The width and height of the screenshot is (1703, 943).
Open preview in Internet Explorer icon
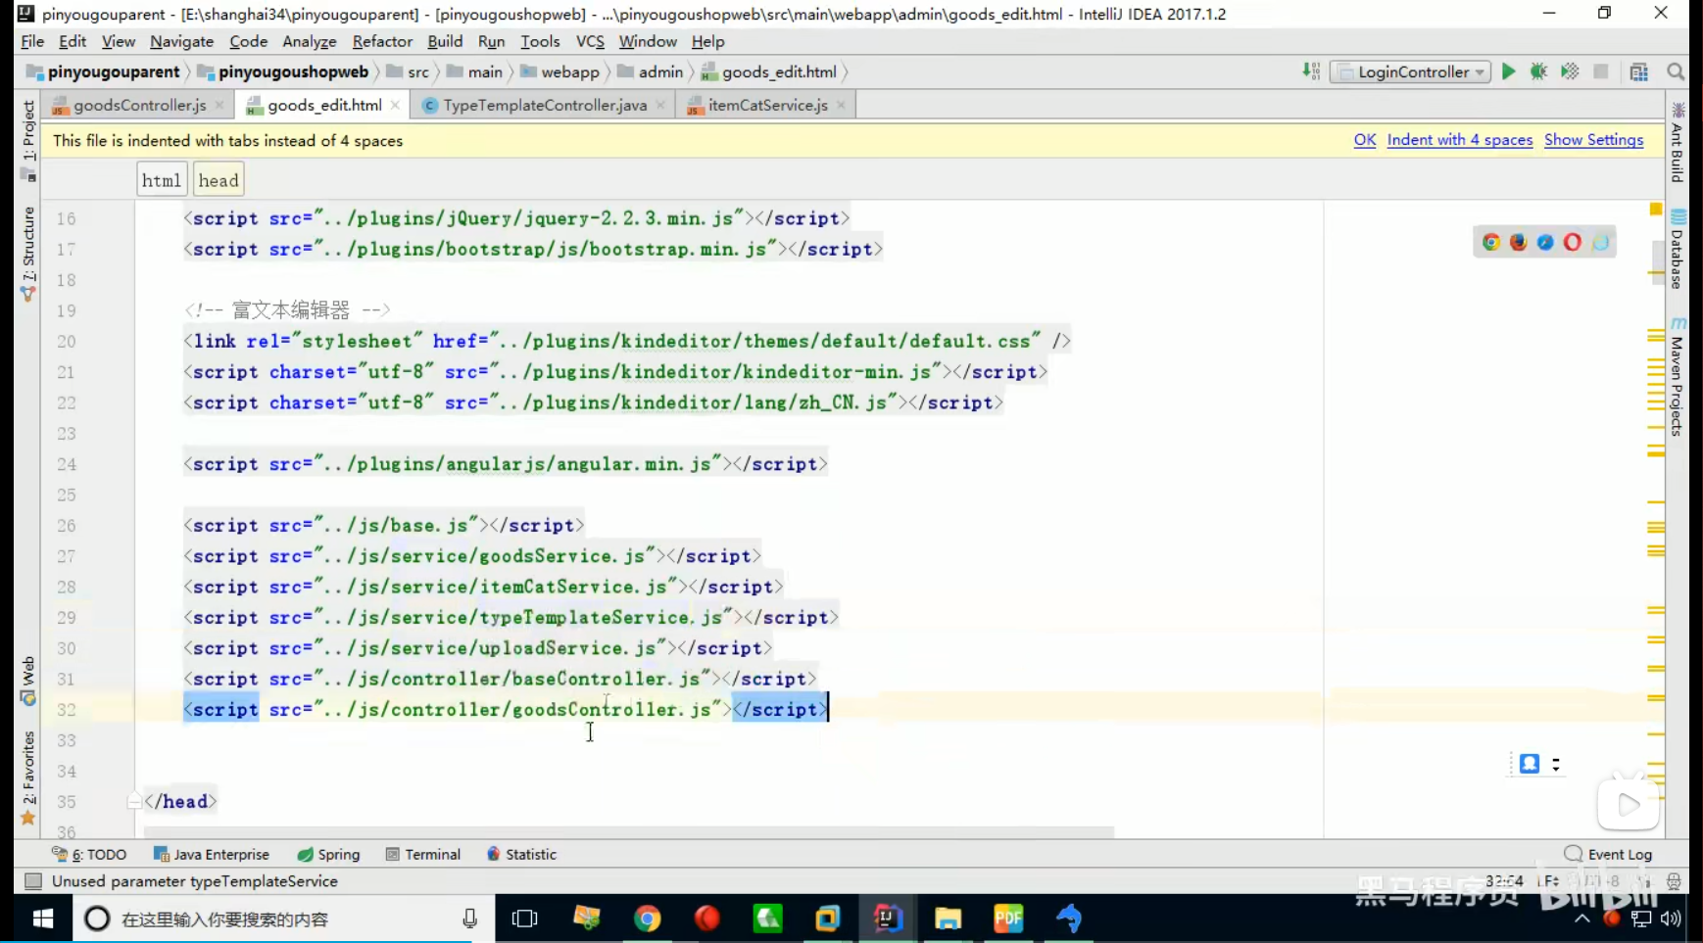[x=1600, y=242]
